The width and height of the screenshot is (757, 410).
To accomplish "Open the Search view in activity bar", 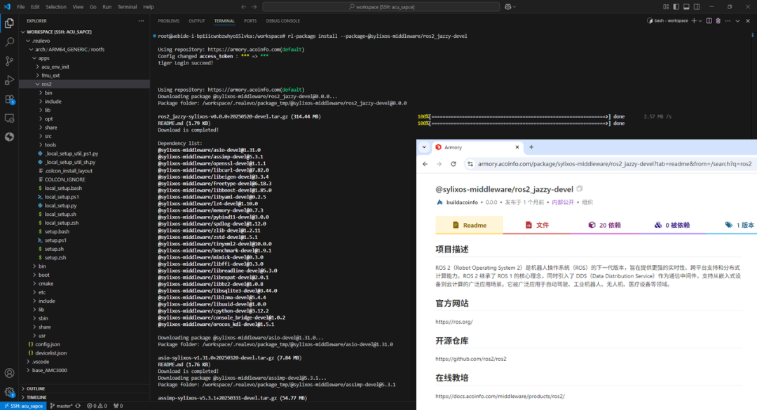I will [9, 42].
